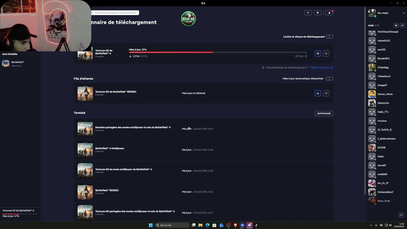
Task: Click Mohamedben7's cat avatar
Action: [x=372, y=192]
